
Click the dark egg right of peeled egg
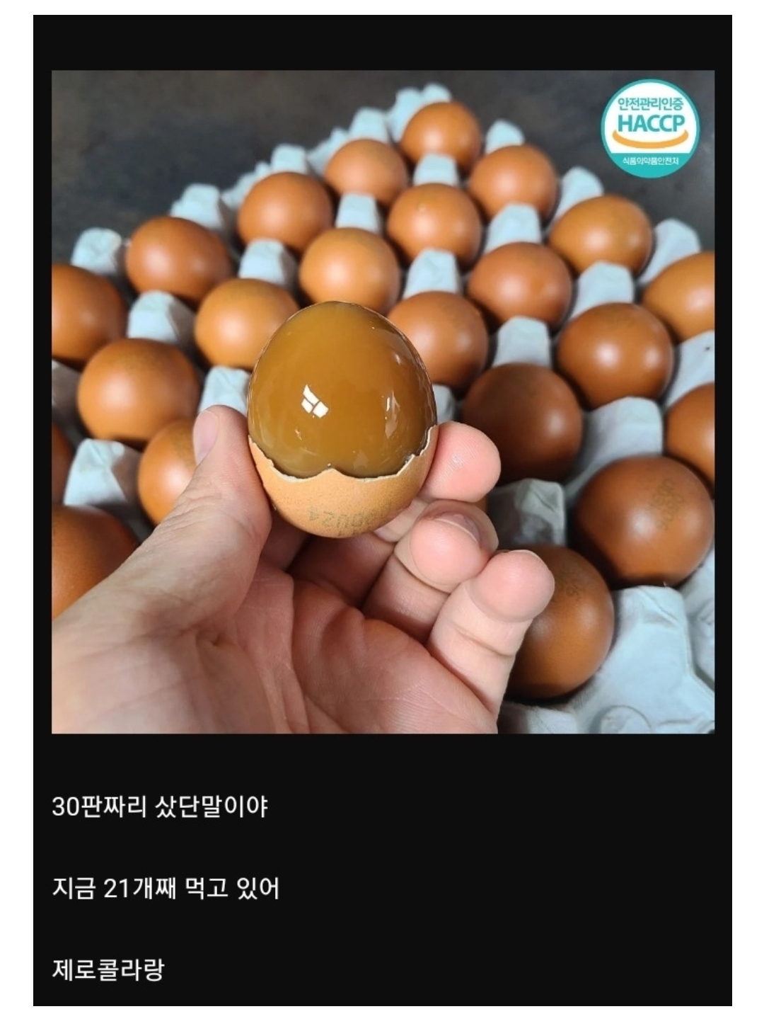523,422
